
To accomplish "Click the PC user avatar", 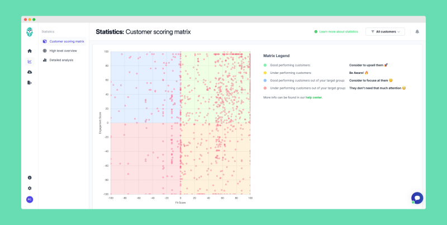I will click(30, 199).
